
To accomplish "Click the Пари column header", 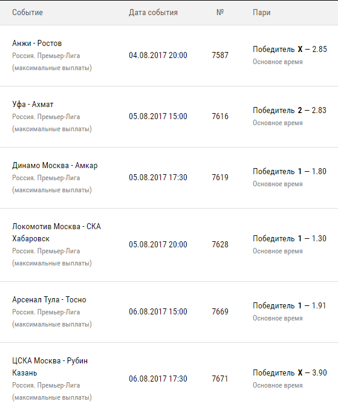I will (x=262, y=12).
